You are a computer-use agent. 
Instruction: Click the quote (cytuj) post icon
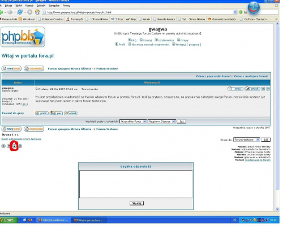pyautogui.click(x=235, y=89)
